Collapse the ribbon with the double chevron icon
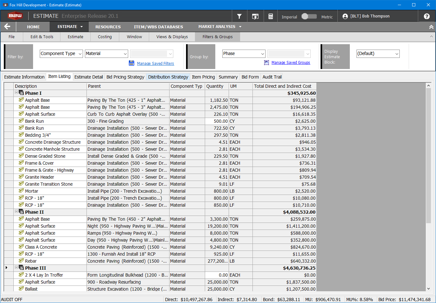The image size is (436, 303). click(x=431, y=27)
